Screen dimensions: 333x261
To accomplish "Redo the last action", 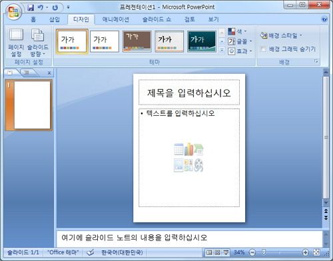I will pos(55,8).
